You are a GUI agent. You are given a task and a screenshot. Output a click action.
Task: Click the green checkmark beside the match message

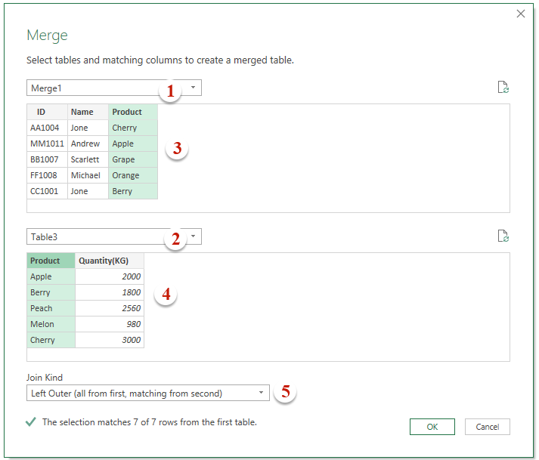(x=30, y=422)
